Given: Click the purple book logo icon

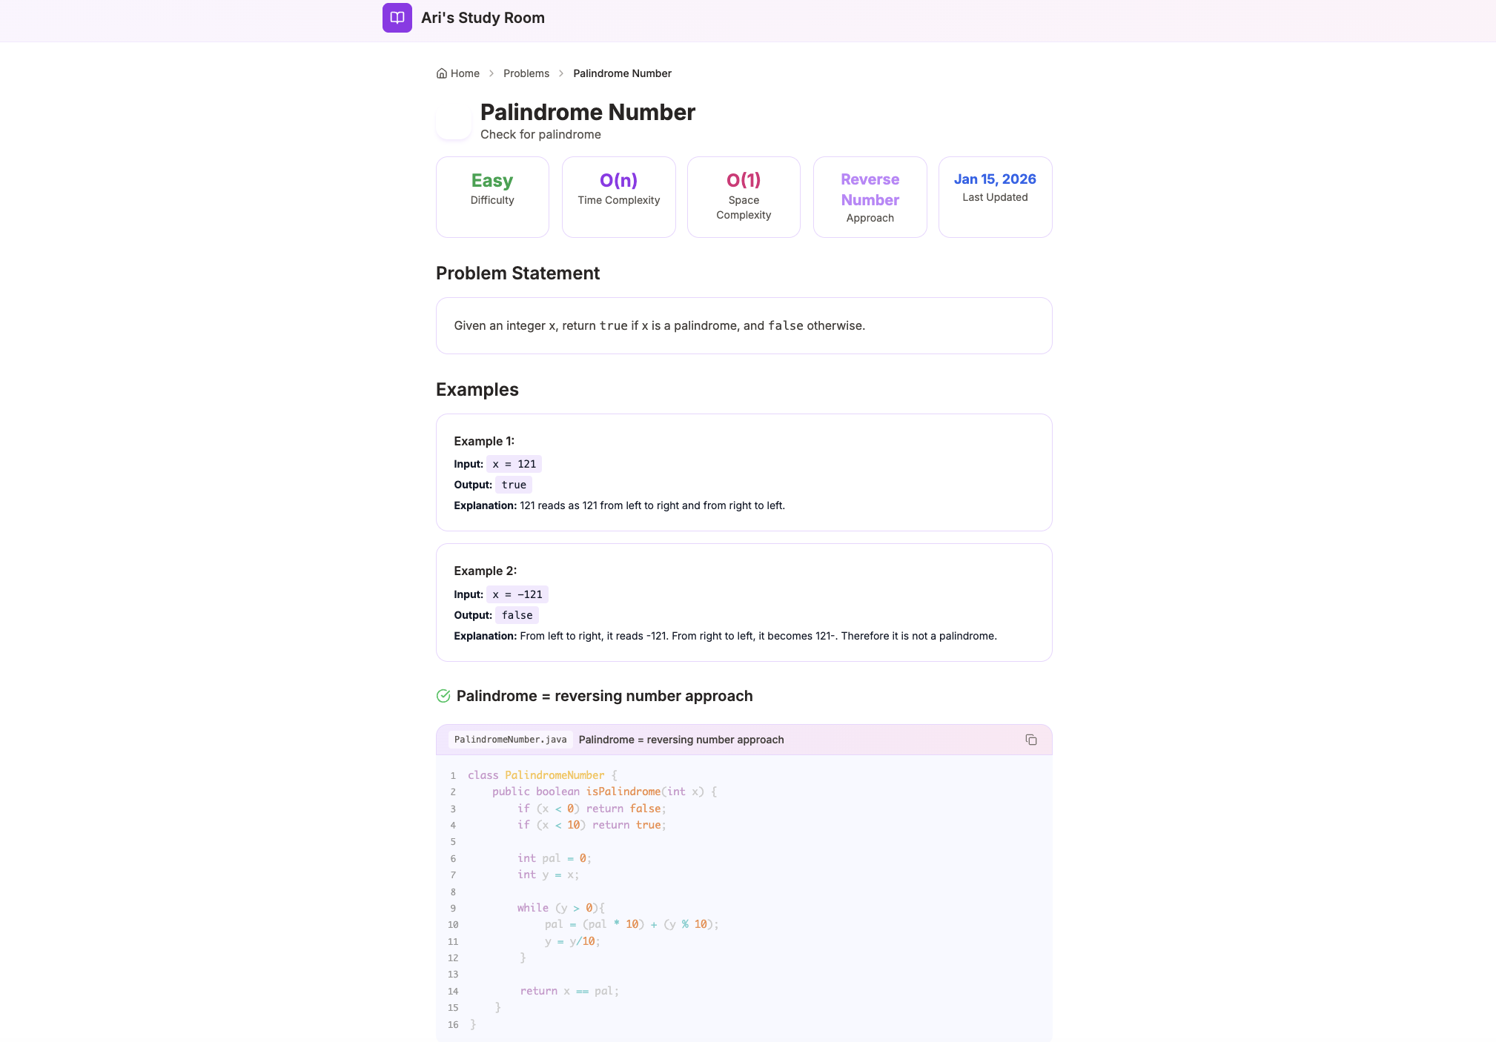Looking at the screenshot, I should [x=397, y=18].
